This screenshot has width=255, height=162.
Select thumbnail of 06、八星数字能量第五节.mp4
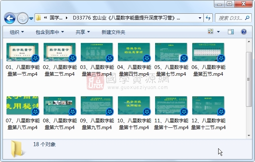coord(208,52)
